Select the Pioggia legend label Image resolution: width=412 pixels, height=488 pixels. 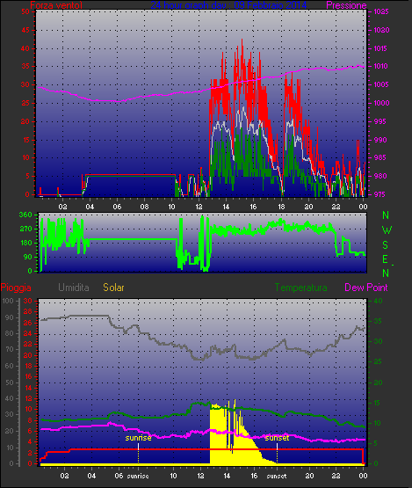pyautogui.click(x=16, y=288)
